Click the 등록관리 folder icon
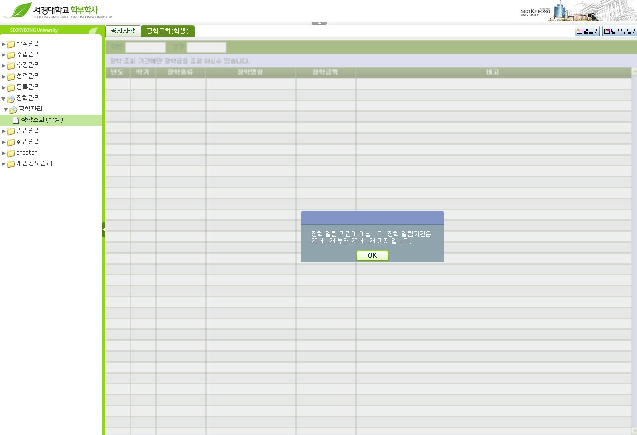Screen dimensions: 637x435 click(11, 87)
